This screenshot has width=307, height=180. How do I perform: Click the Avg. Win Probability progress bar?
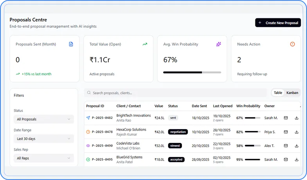(192, 72)
